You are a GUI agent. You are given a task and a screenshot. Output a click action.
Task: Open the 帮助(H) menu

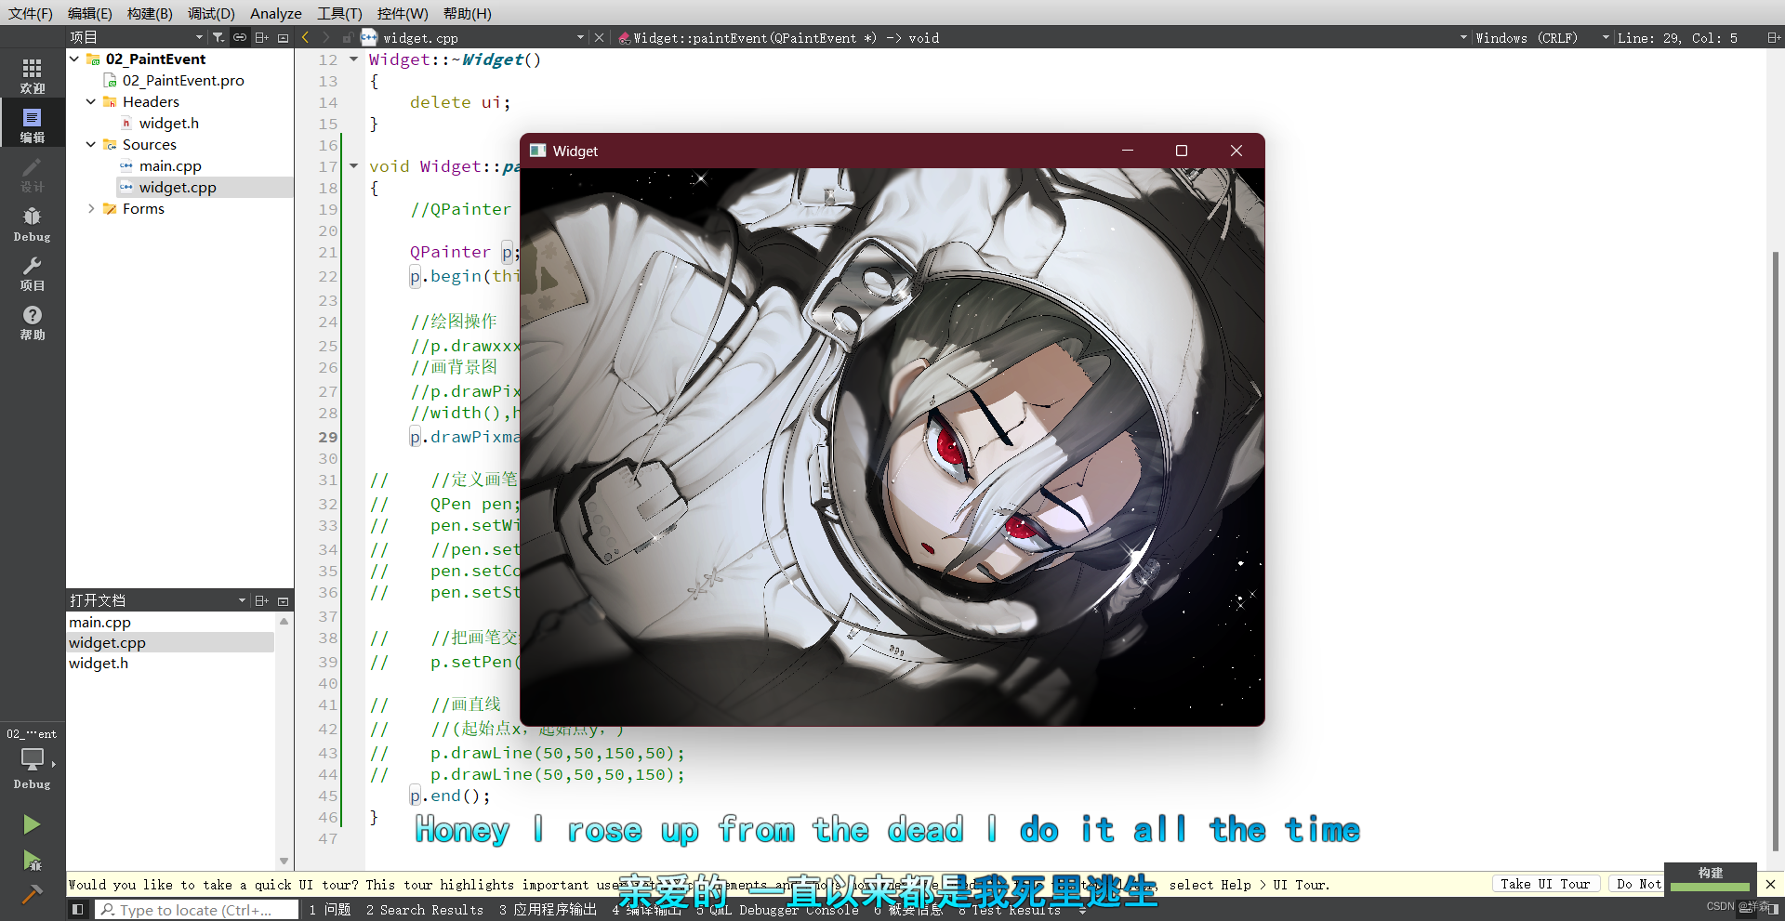468,13
